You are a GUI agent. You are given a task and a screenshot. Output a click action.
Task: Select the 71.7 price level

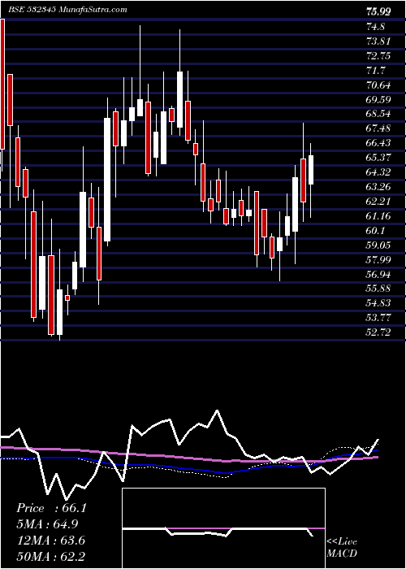pos(376,70)
